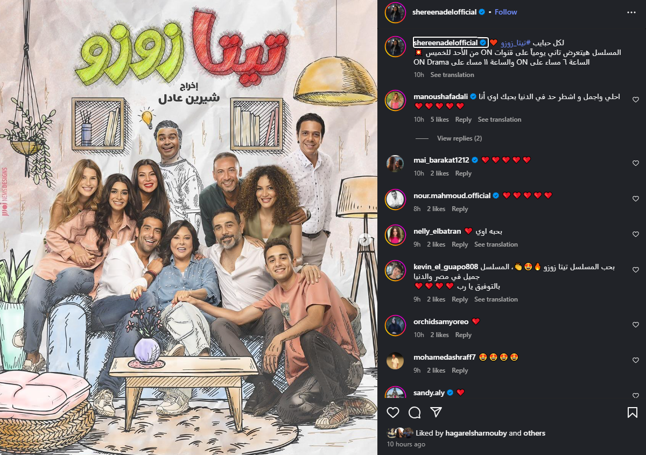Like mai_barakat1212's comment
Screen dimensions: 646x455
click(636, 163)
